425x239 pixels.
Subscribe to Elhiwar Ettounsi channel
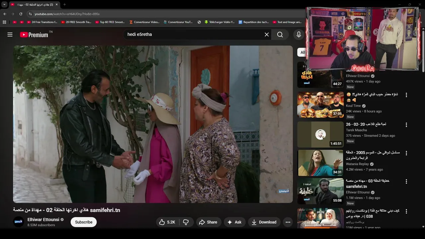click(x=84, y=222)
